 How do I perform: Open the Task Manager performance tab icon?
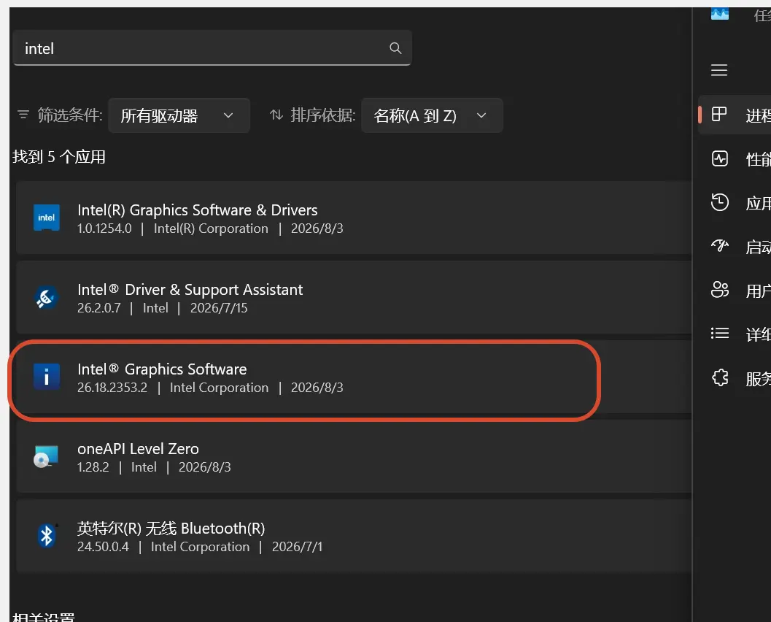point(720,158)
